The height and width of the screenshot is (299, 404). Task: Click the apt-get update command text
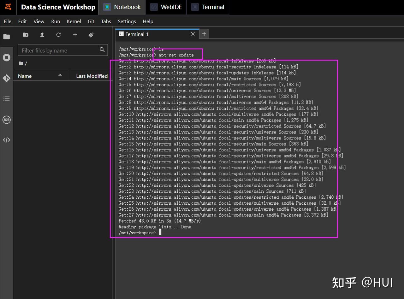point(176,55)
